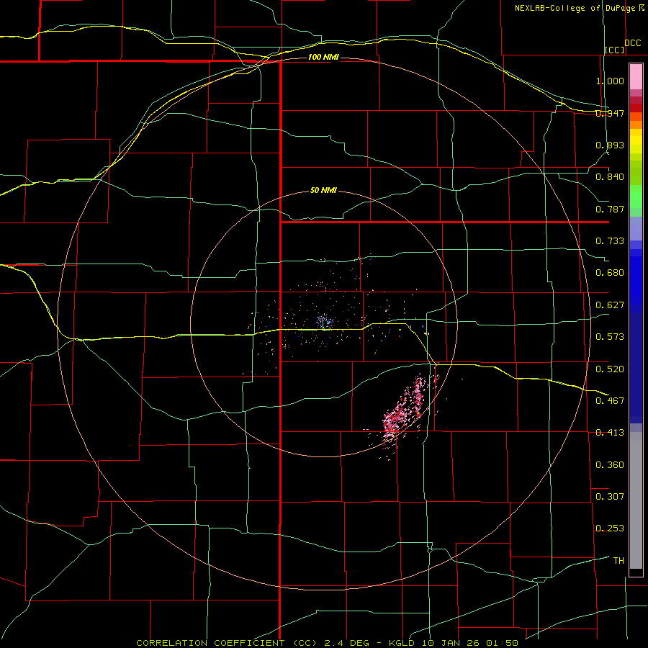Pick the light pink segment of the color bar

click(x=636, y=77)
